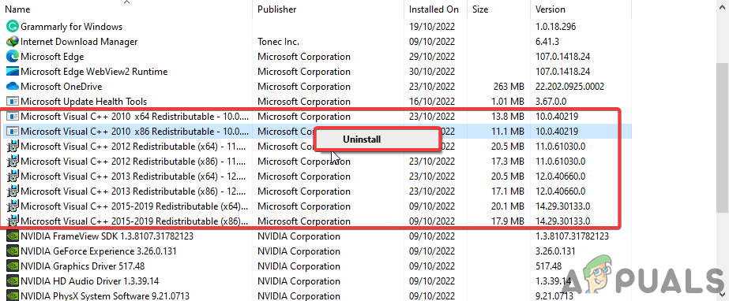Click the 11.1 MB size cell
This screenshot has width=729, height=301.
click(x=507, y=132)
